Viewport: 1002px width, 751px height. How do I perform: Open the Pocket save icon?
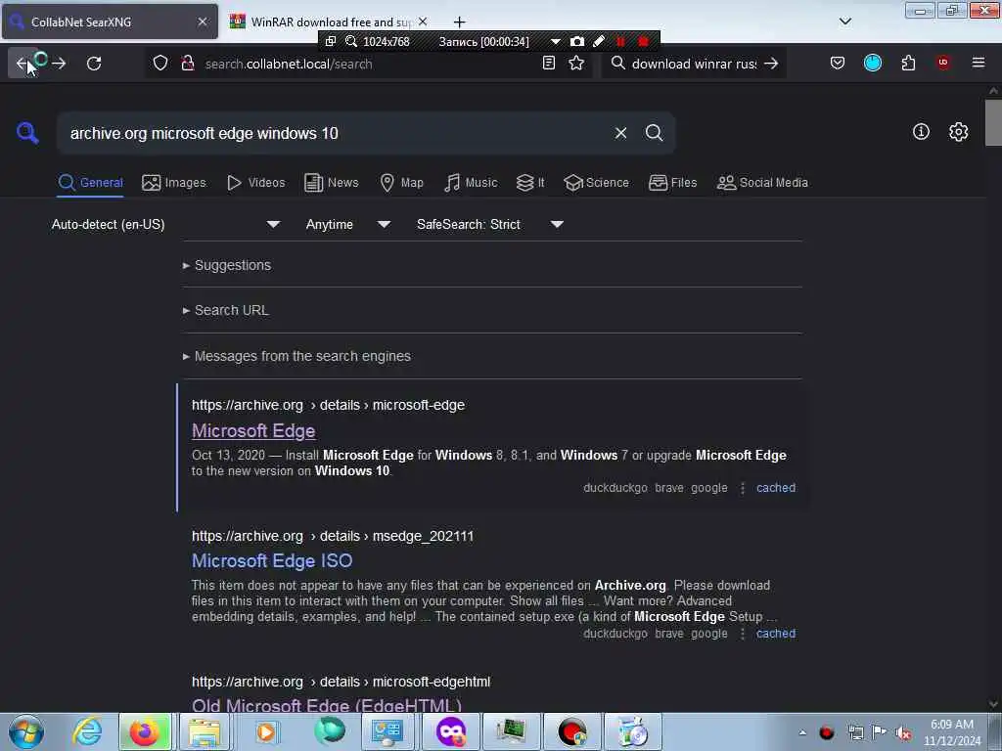[x=838, y=63]
